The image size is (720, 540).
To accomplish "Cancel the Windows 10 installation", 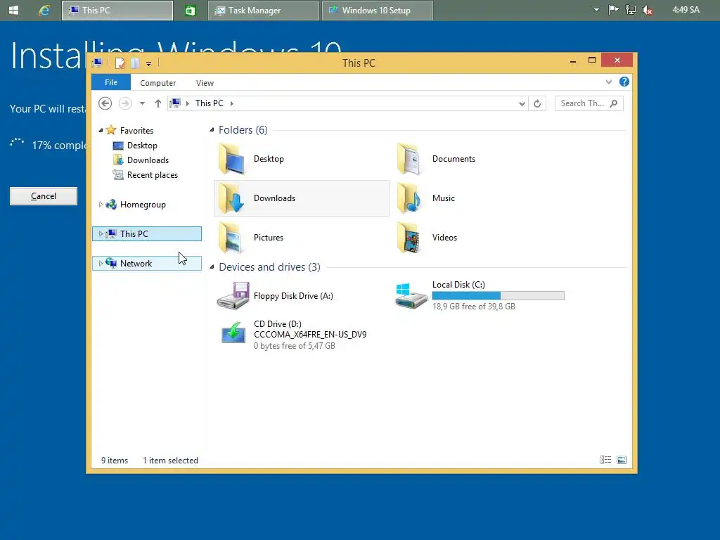I will pos(44,196).
